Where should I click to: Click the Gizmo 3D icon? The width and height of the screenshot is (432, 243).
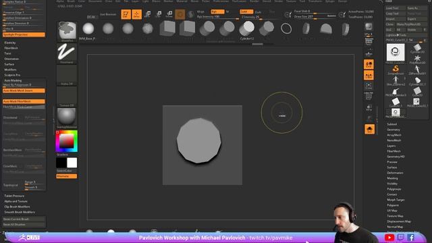pos(180,14)
